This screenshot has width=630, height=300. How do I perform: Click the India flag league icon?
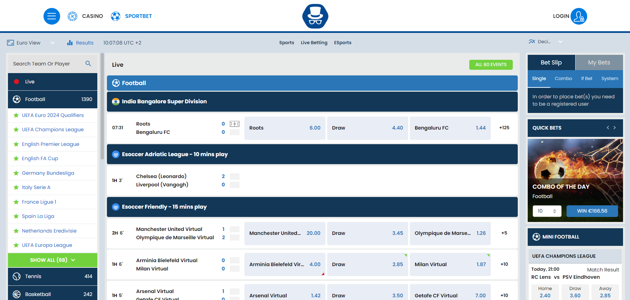pos(116,102)
